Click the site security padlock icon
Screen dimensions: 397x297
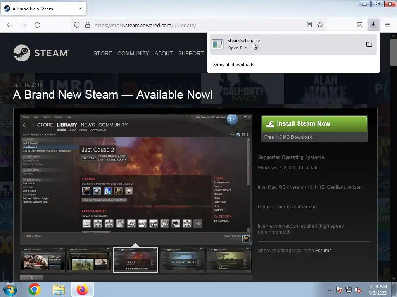pyautogui.click(x=88, y=25)
